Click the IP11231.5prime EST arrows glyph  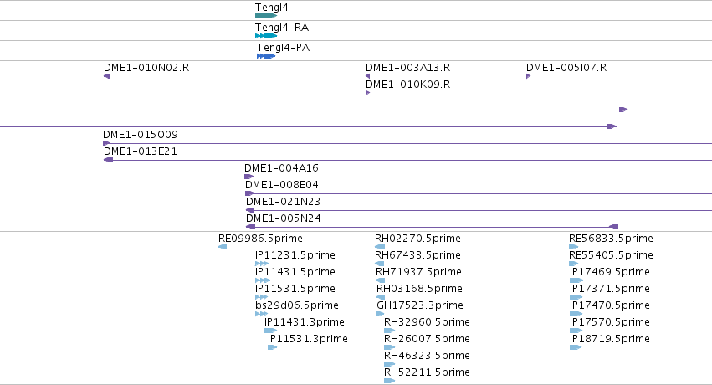262,264
